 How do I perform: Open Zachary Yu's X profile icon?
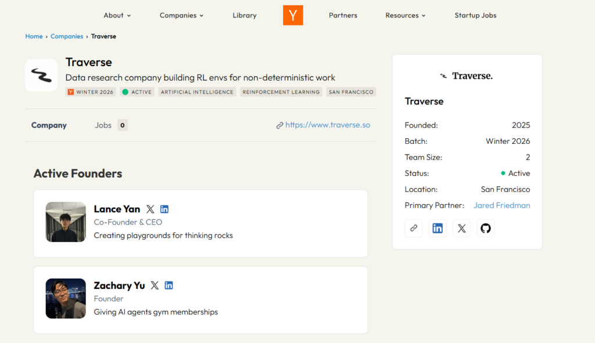click(x=155, y=286)
